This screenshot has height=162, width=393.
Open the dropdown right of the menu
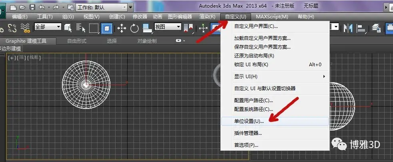point(336,27)
